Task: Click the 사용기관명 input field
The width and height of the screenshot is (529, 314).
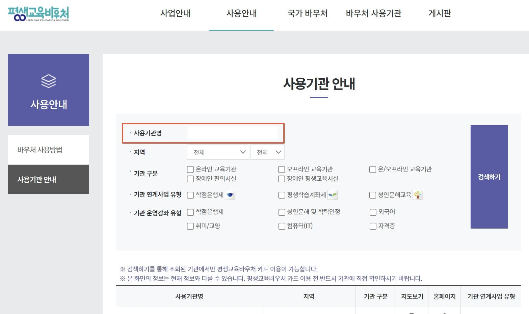Action: point(233,133)
